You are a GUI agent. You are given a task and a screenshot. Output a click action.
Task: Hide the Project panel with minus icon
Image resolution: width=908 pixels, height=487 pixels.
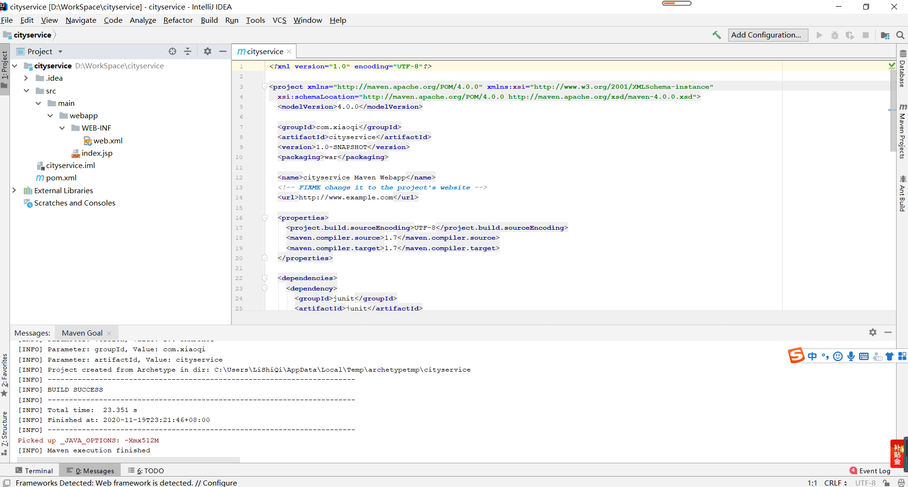(x=223, y=51)
